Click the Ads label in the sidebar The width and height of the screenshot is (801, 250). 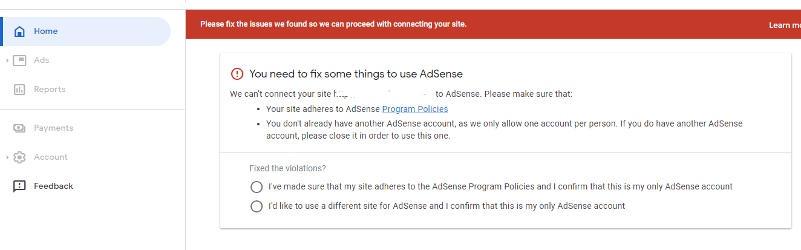point(42,61)
